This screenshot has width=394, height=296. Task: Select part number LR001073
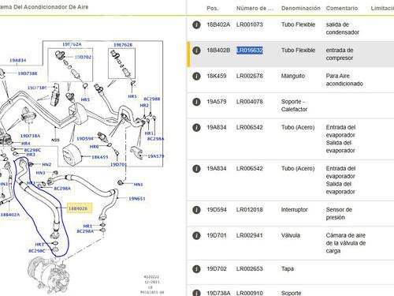point(250,24)
